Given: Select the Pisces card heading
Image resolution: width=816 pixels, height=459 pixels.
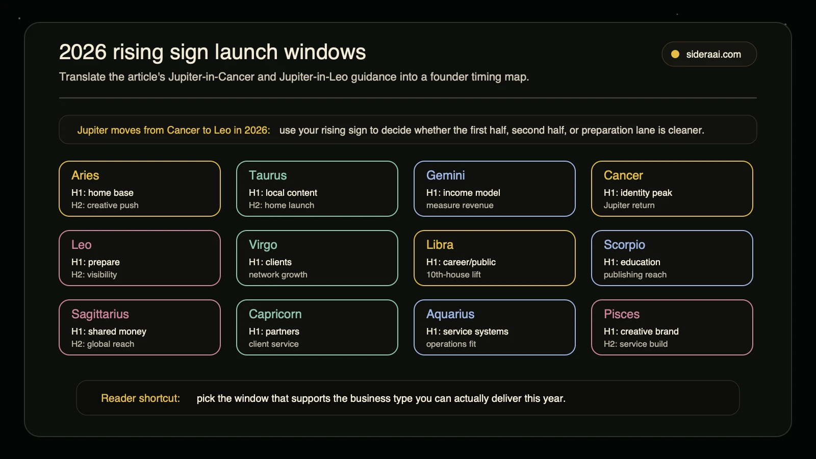Looking at the screenshot, I should pos(622,314).
